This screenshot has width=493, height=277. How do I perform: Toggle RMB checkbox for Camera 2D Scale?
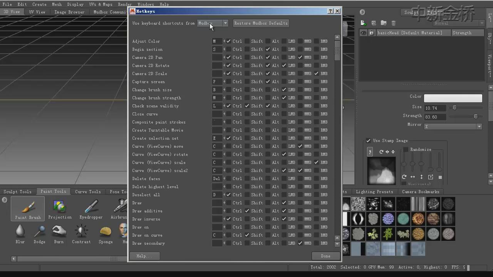pyautogui.click(x=316, y=73)
